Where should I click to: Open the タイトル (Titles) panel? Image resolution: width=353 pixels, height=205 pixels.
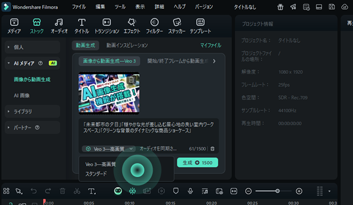(x=82, y=26)
